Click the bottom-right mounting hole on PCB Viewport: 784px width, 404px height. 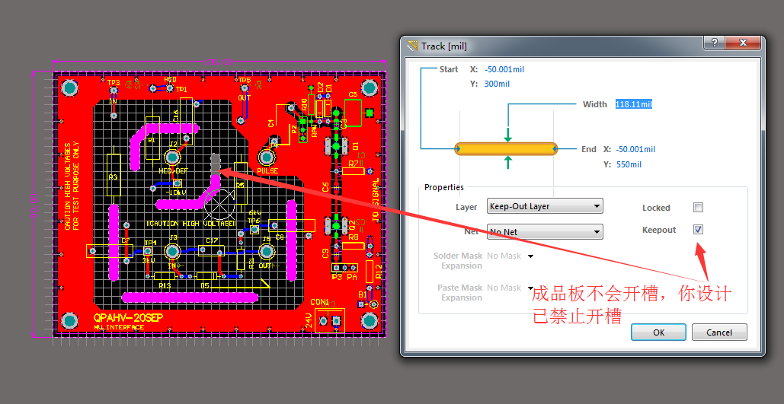(370, 320)
